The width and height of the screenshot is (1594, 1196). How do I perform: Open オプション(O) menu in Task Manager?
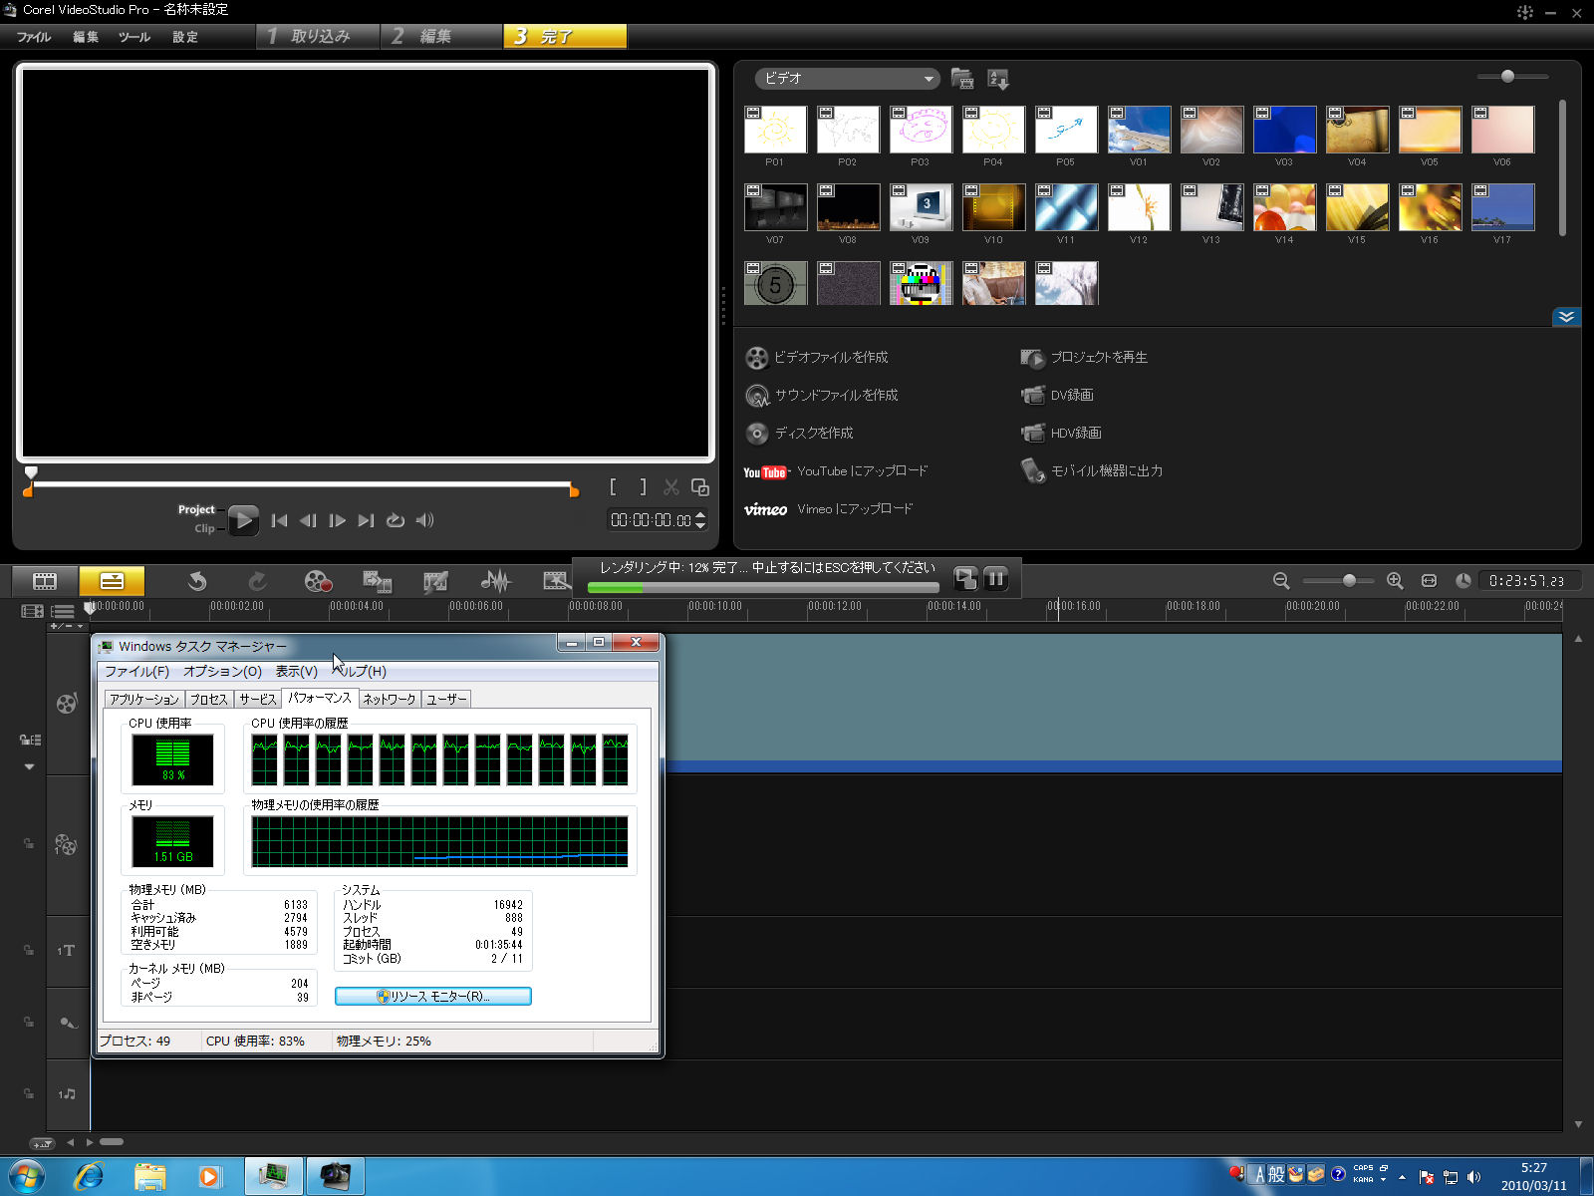point(222,672)
